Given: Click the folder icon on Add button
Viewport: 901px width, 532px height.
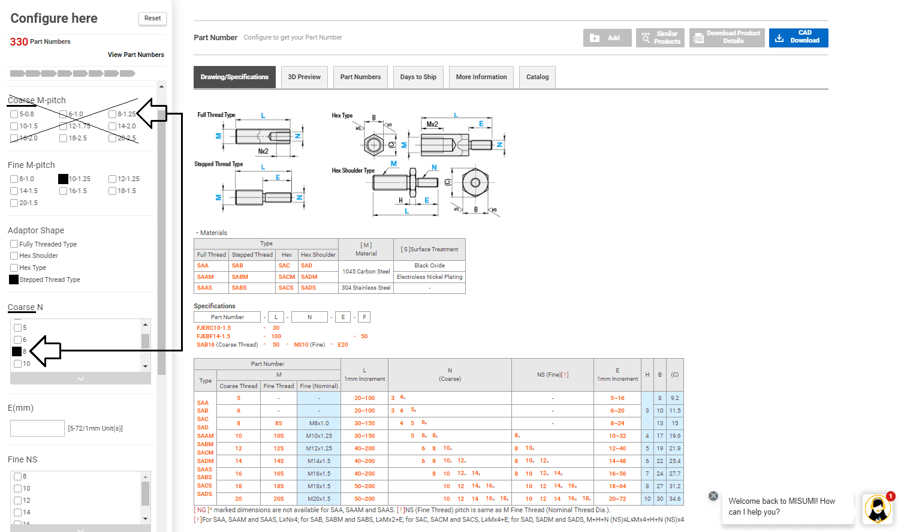Looking at the screenshot, I should tap(594, 38).
